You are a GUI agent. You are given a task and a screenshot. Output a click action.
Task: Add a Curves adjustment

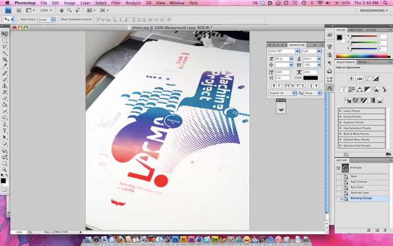click(367, 79)
